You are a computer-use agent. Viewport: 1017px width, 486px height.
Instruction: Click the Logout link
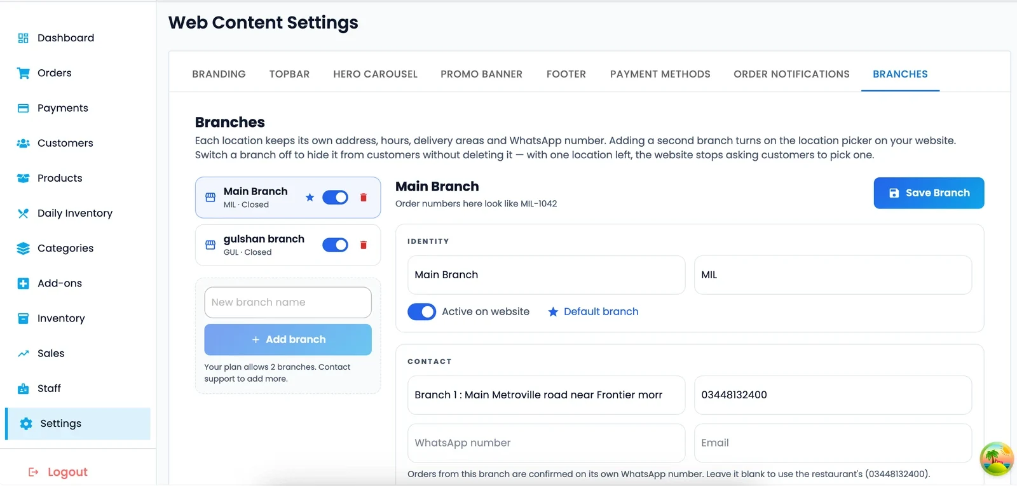point(67,472)
